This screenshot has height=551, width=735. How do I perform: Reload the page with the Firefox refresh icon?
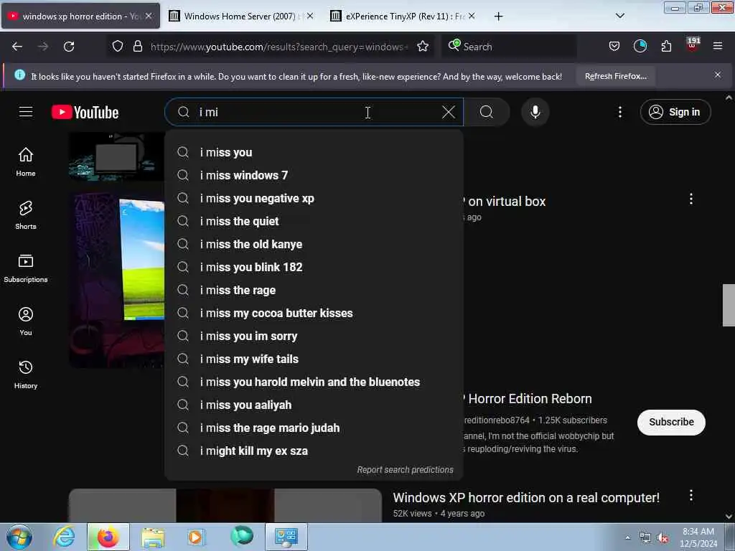click(x=69, y=47)
